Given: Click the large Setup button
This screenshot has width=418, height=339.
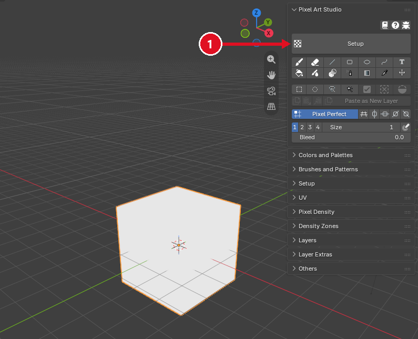Looking at the screenshot, I should click(x=351, y=44).
